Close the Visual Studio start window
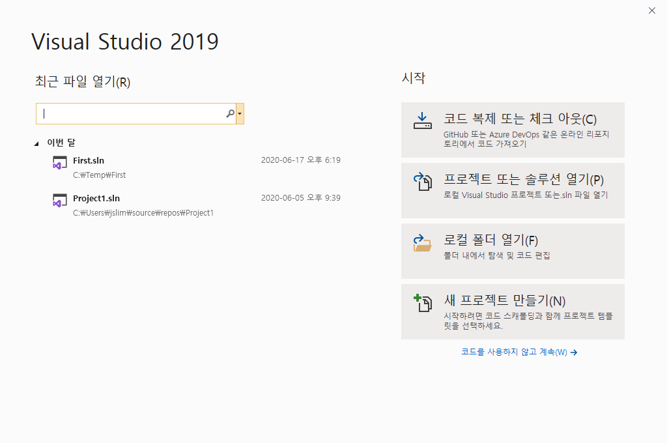 651,10
